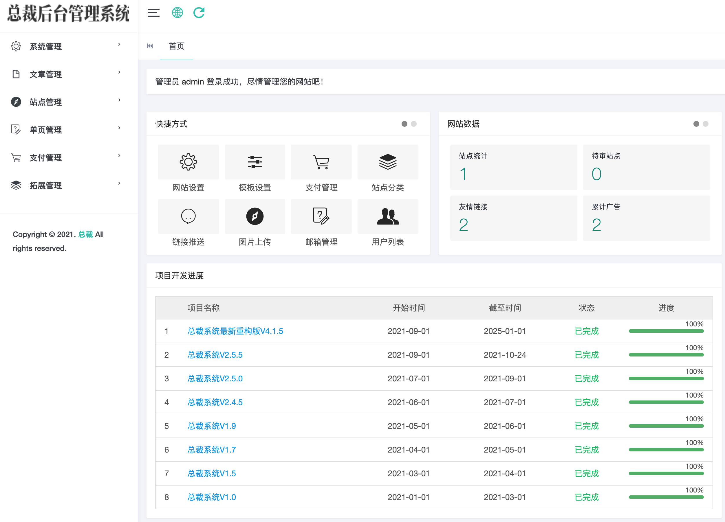Open 单页管理 sidebar menu label

pyautogui.click(x=46, y=130)
